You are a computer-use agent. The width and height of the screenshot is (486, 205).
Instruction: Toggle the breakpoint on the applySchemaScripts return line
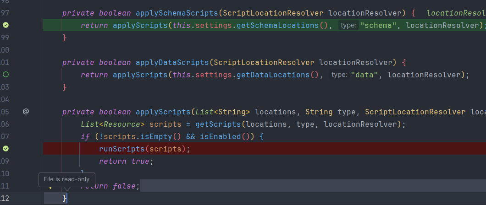[x=6, y=25]
